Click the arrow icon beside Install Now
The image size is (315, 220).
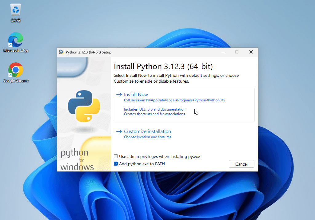coord(119,95)
